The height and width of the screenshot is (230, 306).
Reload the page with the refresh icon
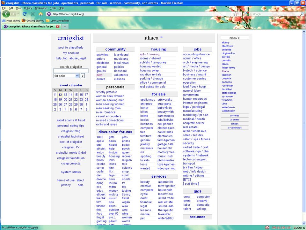pos(25,14)
